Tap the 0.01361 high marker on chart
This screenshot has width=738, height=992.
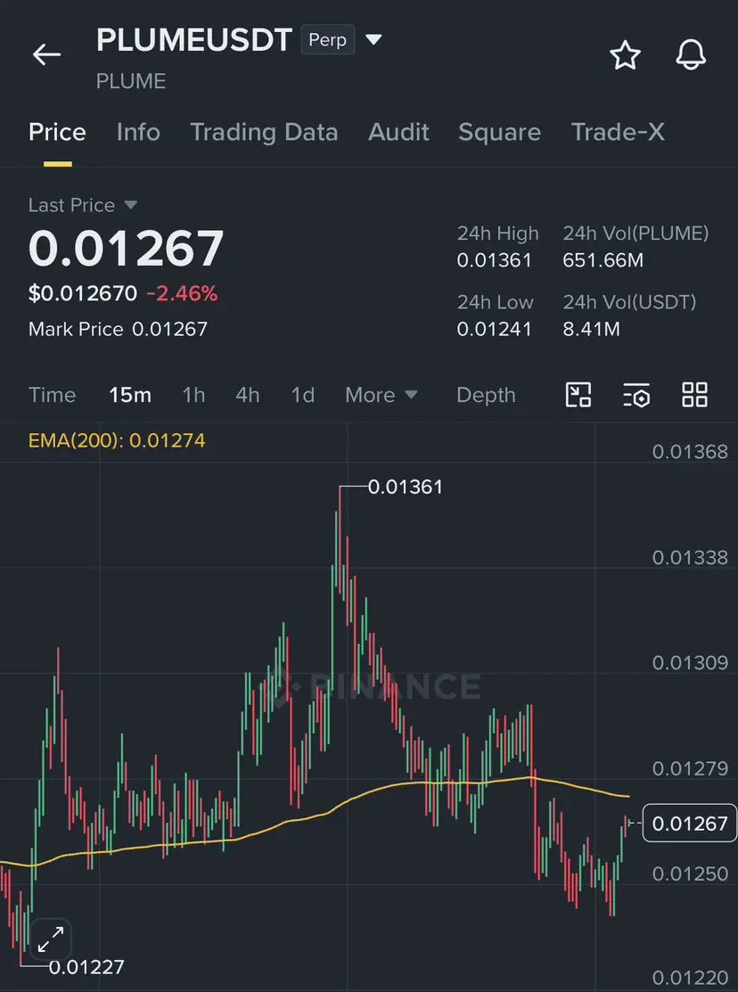pyautogui.click(x=405, y=488)
